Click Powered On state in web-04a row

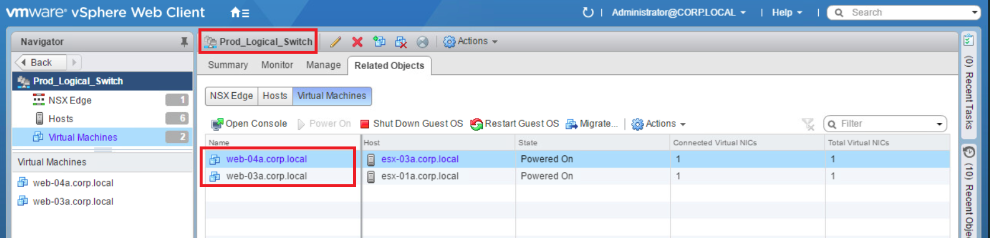pyautogui.click(x=547, y=159)
